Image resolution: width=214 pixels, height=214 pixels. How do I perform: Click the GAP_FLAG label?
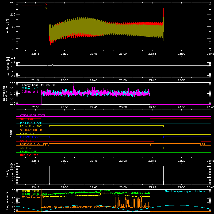(26, 119)
